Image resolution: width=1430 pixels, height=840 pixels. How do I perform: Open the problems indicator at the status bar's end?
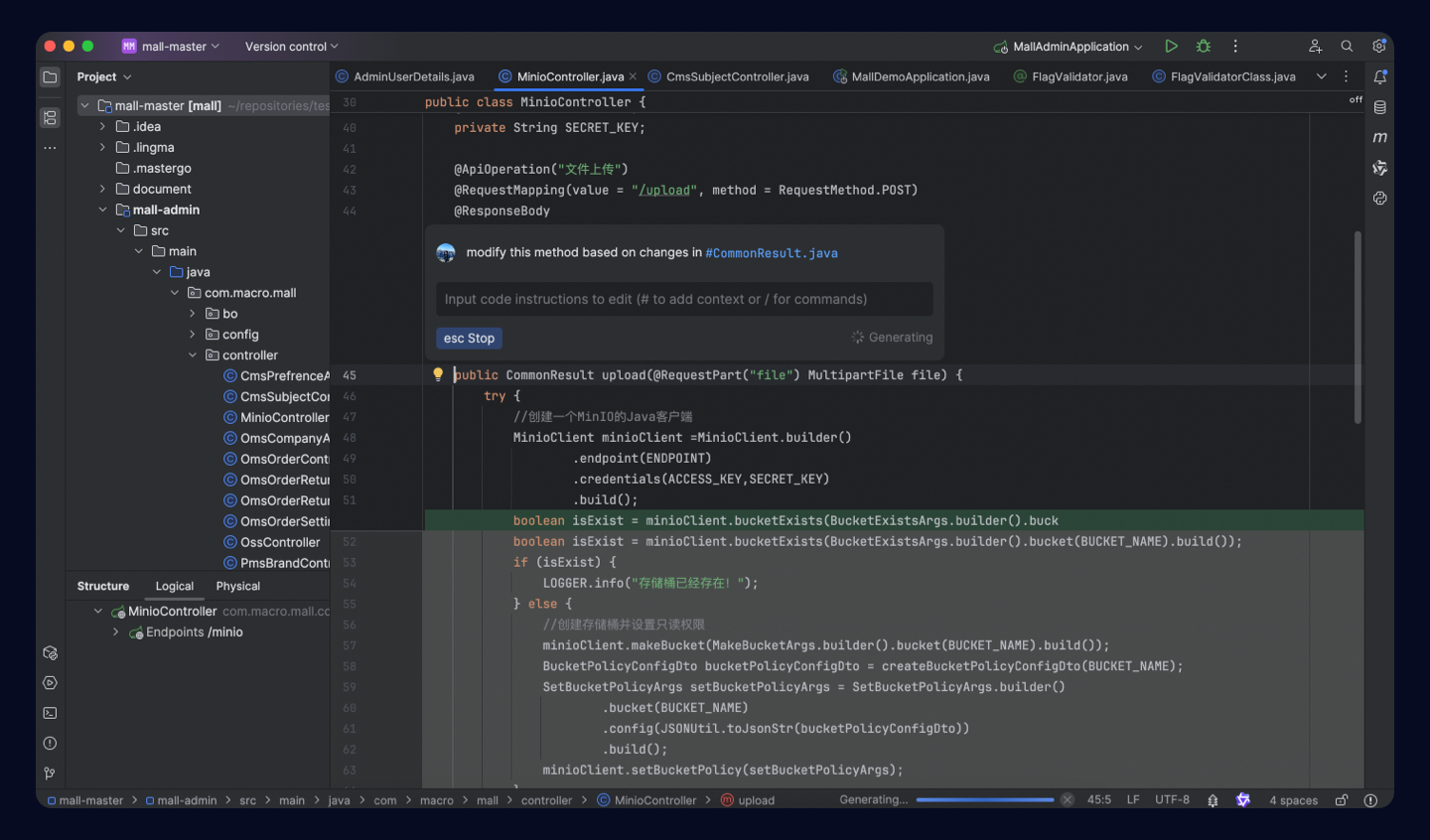(1370, 799)
